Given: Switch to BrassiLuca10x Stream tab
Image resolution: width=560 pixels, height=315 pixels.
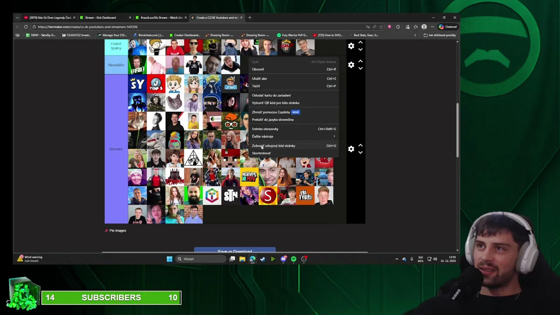Looking at the screenshot, I should (x=161, y=17).
